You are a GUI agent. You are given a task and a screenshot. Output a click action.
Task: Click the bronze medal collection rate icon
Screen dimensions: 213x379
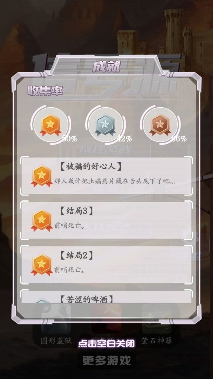click(160, 125)
